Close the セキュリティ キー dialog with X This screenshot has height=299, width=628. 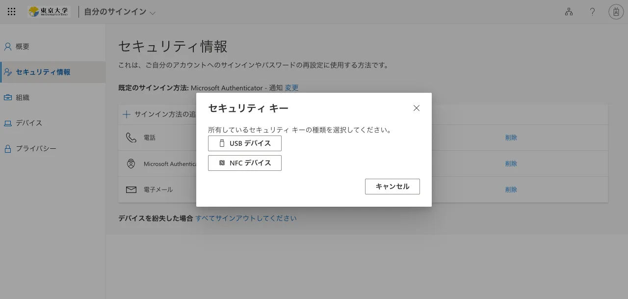417,108
